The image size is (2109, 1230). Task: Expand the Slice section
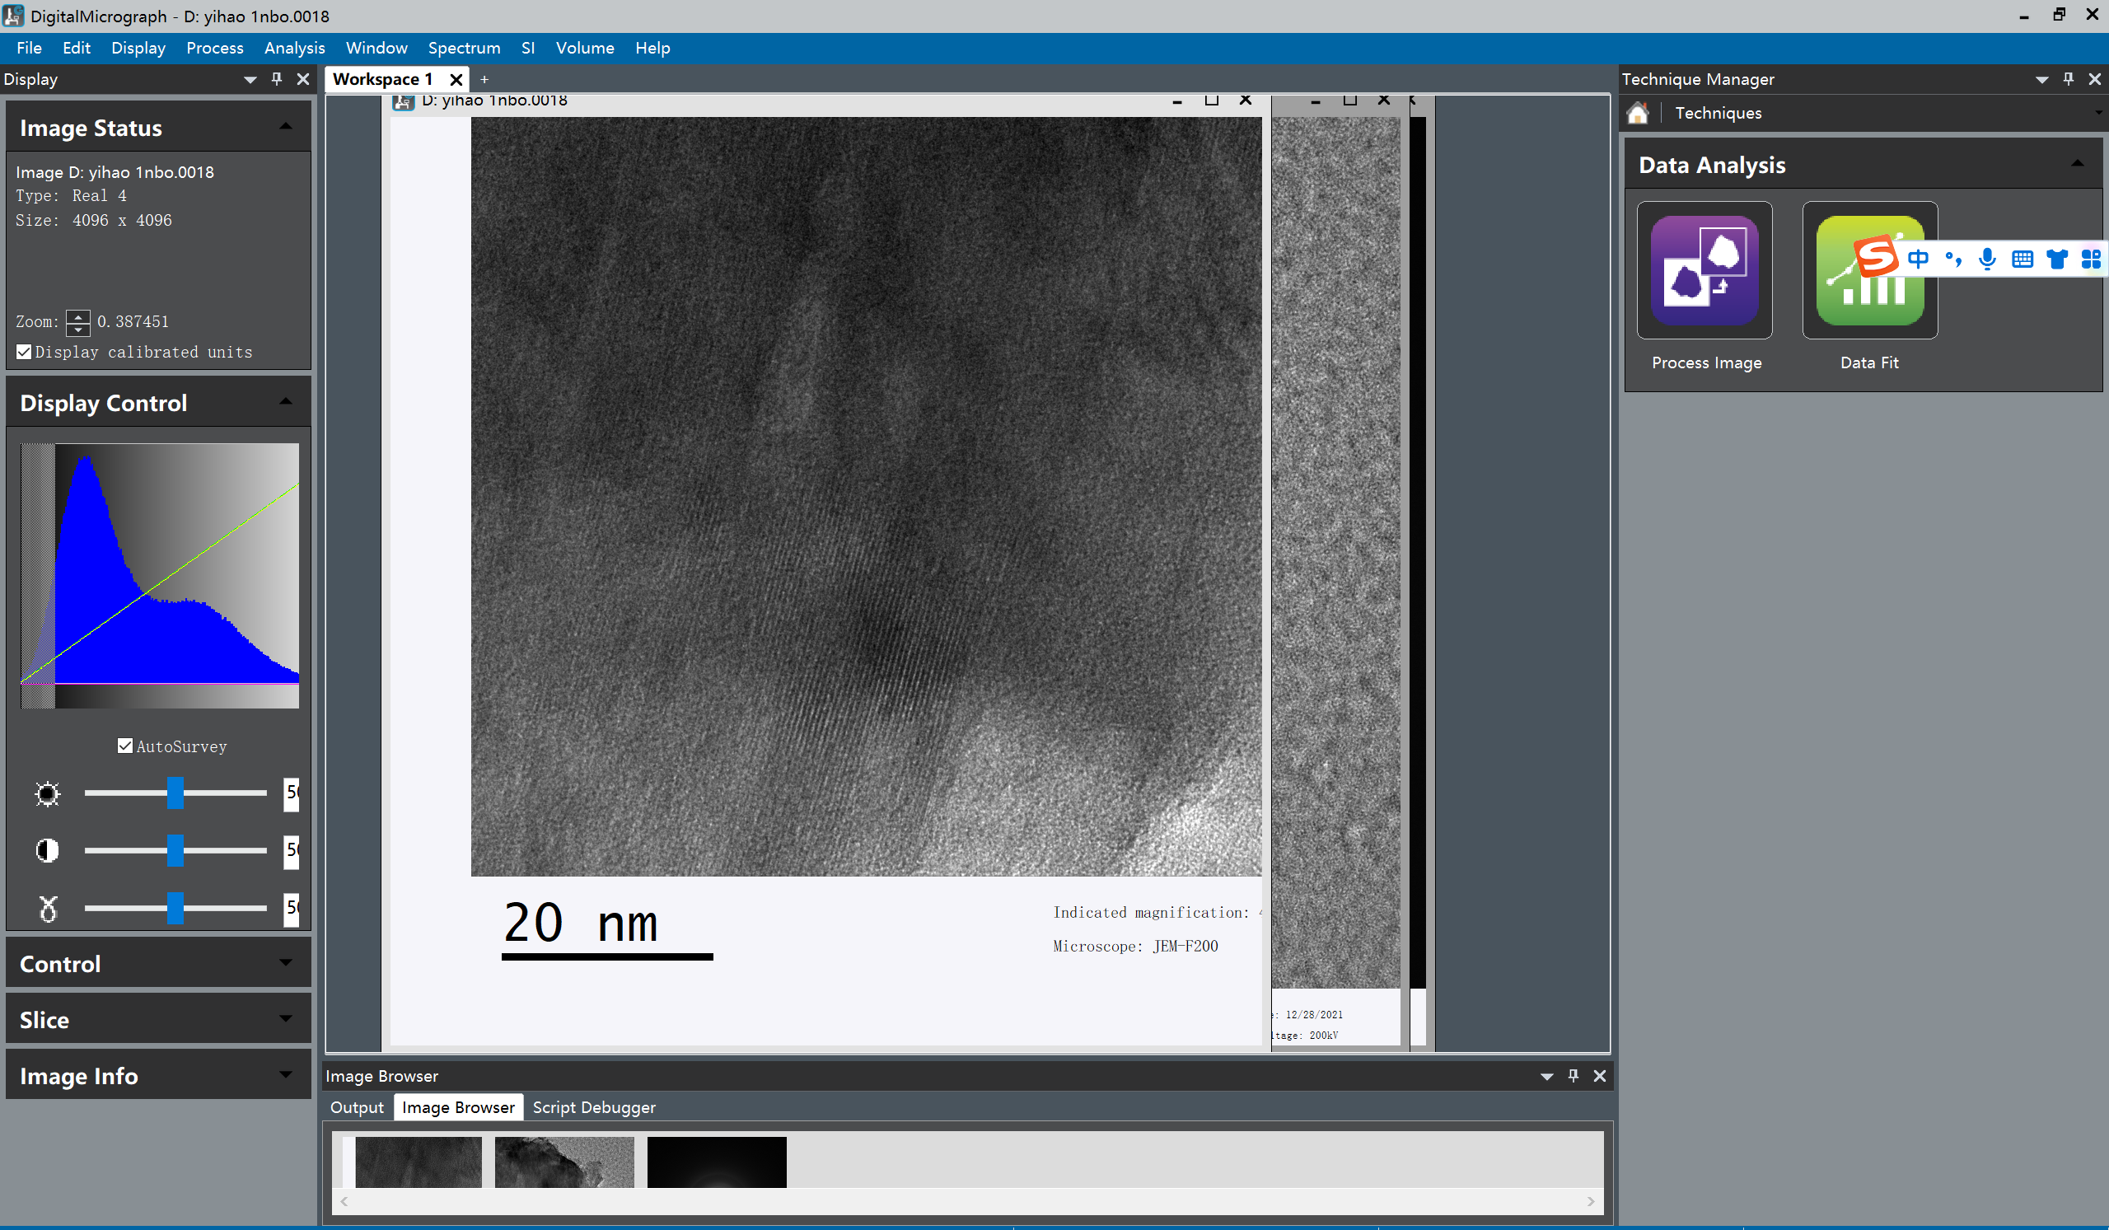pos(157,1020)
